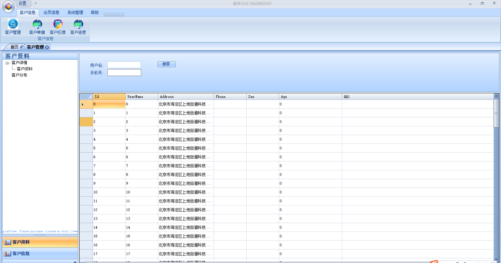Select the 客户资料 panel icon at bottom
Screen dimensions: 501x263
pyautogui.click(x=7, y=242)
